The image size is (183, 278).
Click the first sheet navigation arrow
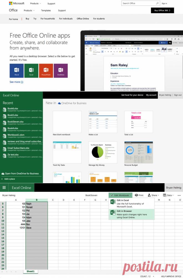(x=2, y=272)
